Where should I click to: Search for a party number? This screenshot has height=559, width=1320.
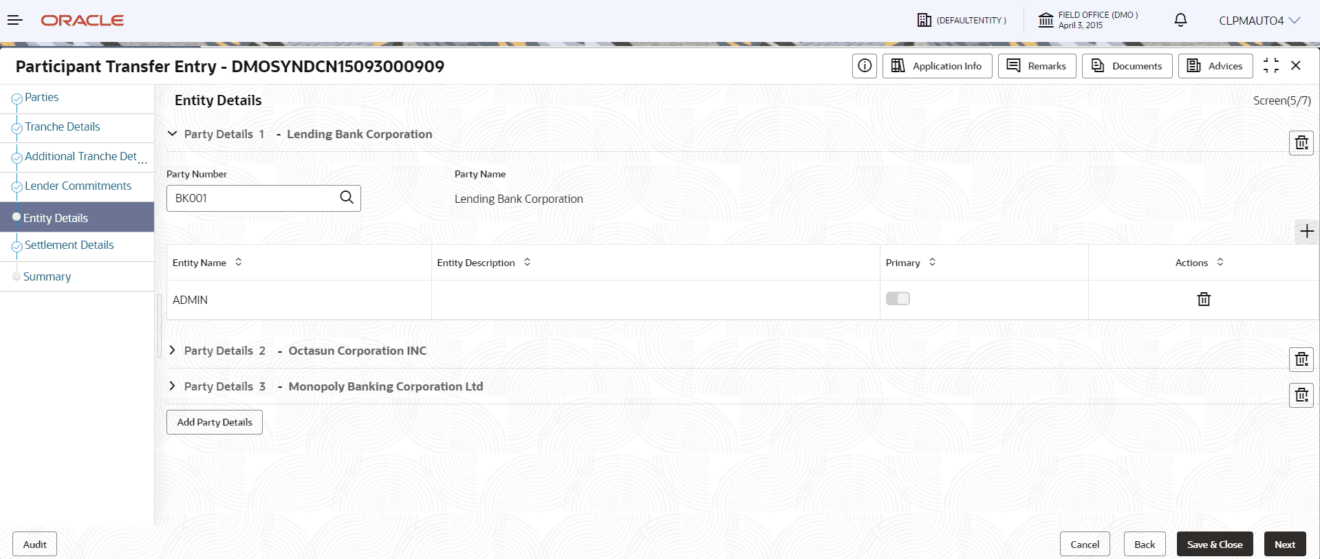pyautogui.click(x=347, y=198)
